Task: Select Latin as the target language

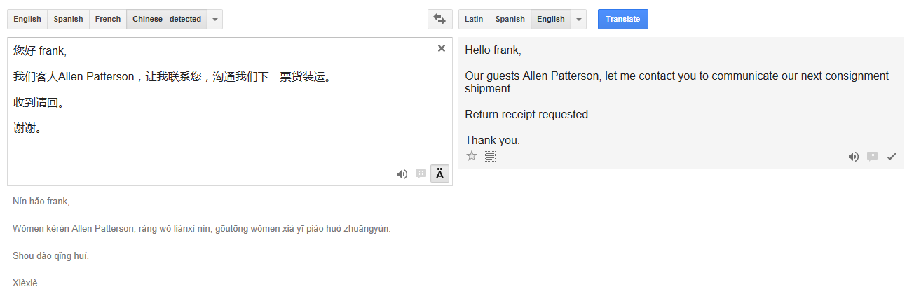Action: click(x=474, y=20)
